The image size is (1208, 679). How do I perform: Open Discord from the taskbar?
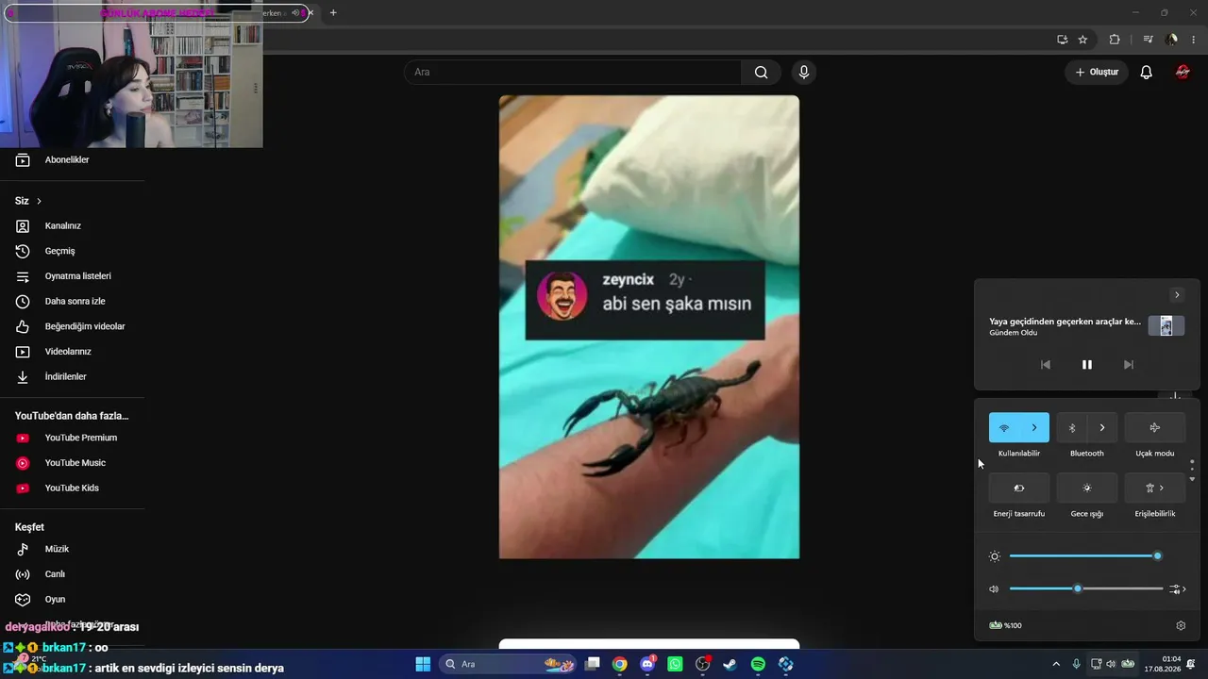(x=647, y=664)
